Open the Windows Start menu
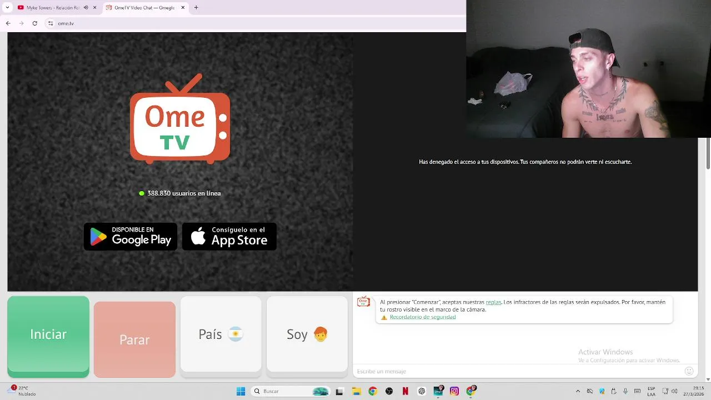The width and height of the screenshot is (711, 400). pyautogui.click(x=241, y=391)
